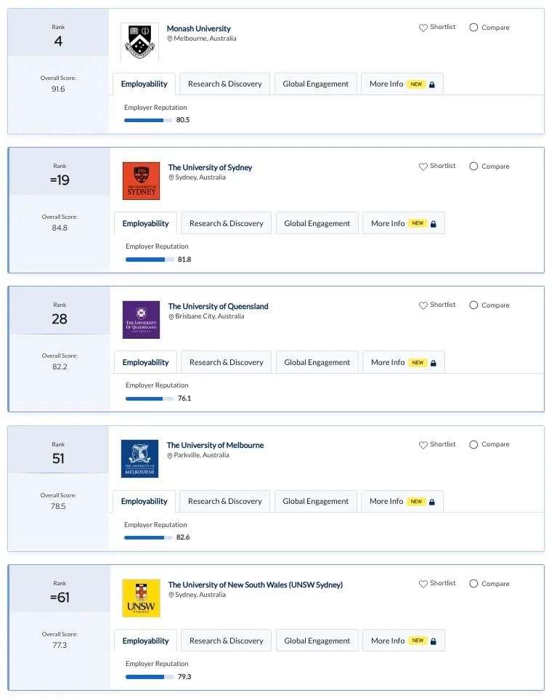Toggle Compare for University of Queensland
This screenshot has width=549, height=698.
[x=473, y=305]
